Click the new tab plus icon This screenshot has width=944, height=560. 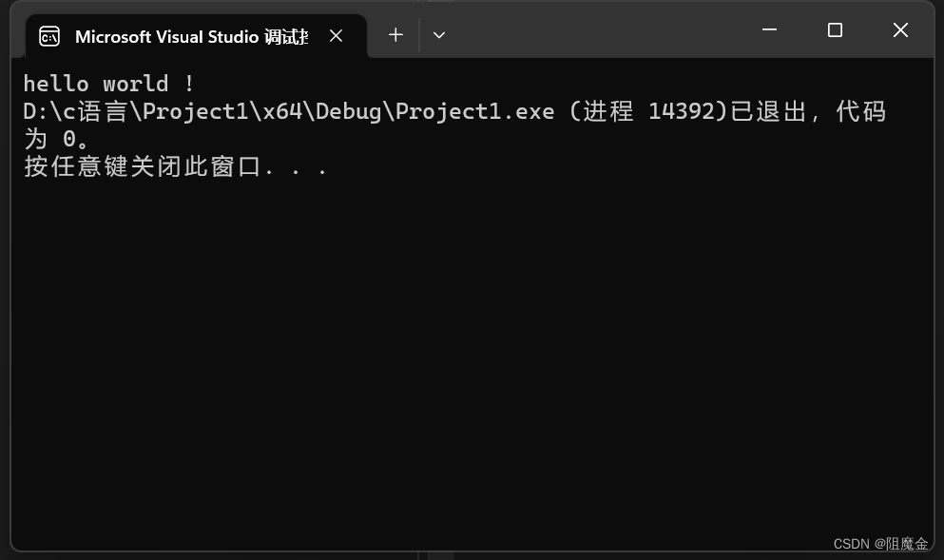pyautogui.click(x=395, y=34)
